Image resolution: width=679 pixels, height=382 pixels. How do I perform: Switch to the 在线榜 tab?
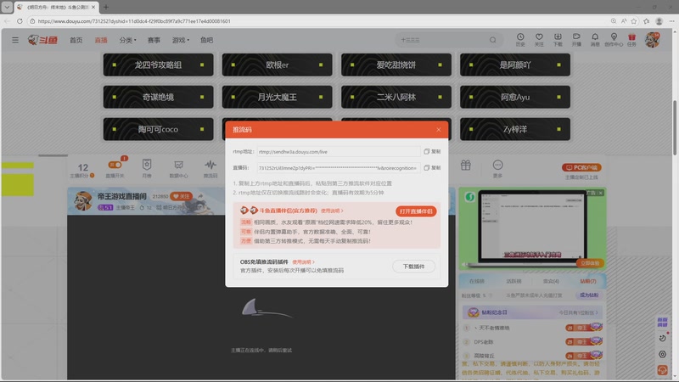[477, 281]
